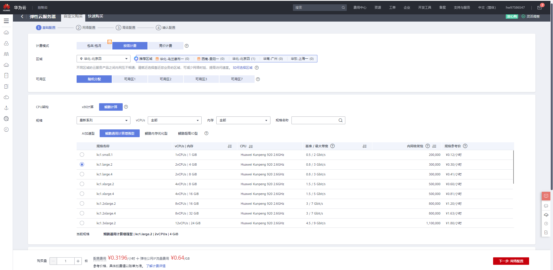Select the kc1.small.1 flavor
The height and width of the screenshot is (270, 553).
tap(82, 155)
